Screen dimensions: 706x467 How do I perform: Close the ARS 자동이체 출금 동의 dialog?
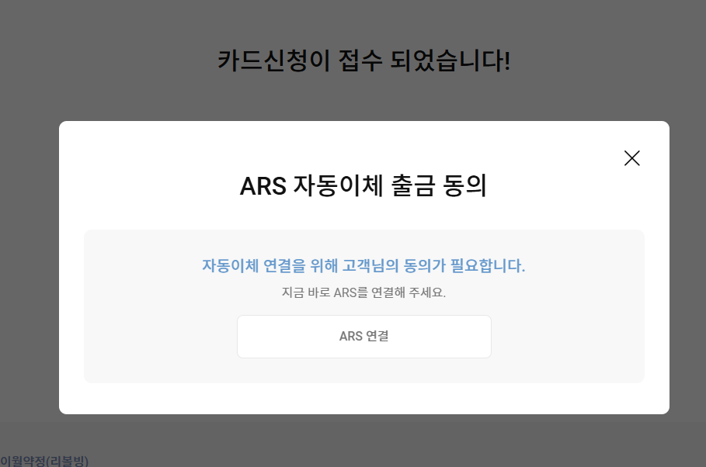coord(631,158)
